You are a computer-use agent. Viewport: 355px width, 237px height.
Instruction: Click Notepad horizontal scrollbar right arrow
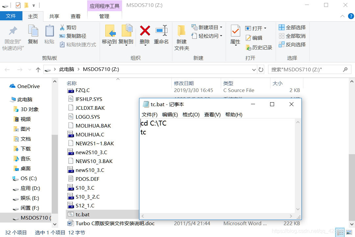pyautogui.click(x=291, y=216)
